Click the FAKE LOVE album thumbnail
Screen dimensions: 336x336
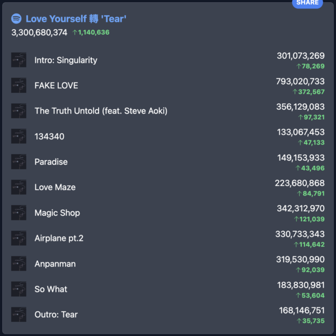pos(18,86)
